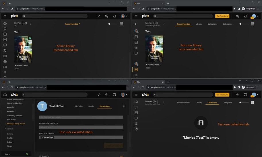Open Debug under Plex Web settings
The image size is (262, 157).
[10, 142]
